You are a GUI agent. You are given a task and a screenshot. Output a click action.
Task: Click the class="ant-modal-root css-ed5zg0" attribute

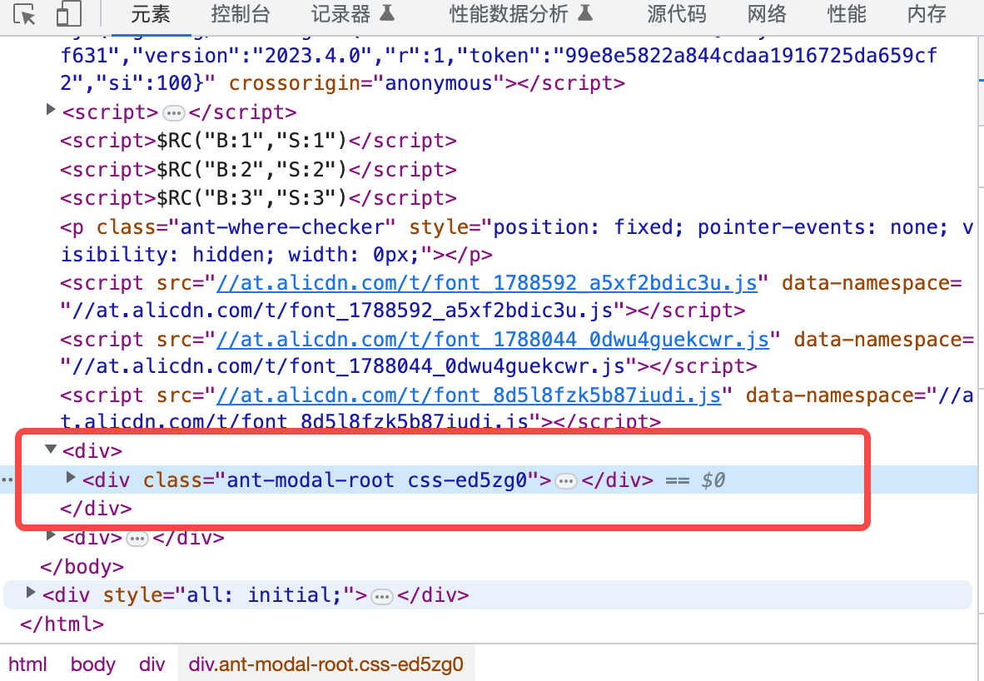click(340, 480)
